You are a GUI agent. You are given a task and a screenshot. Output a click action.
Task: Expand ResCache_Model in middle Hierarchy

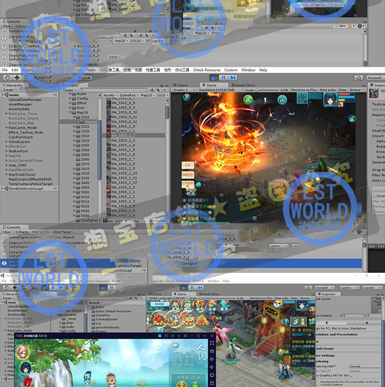pos(7,128)
